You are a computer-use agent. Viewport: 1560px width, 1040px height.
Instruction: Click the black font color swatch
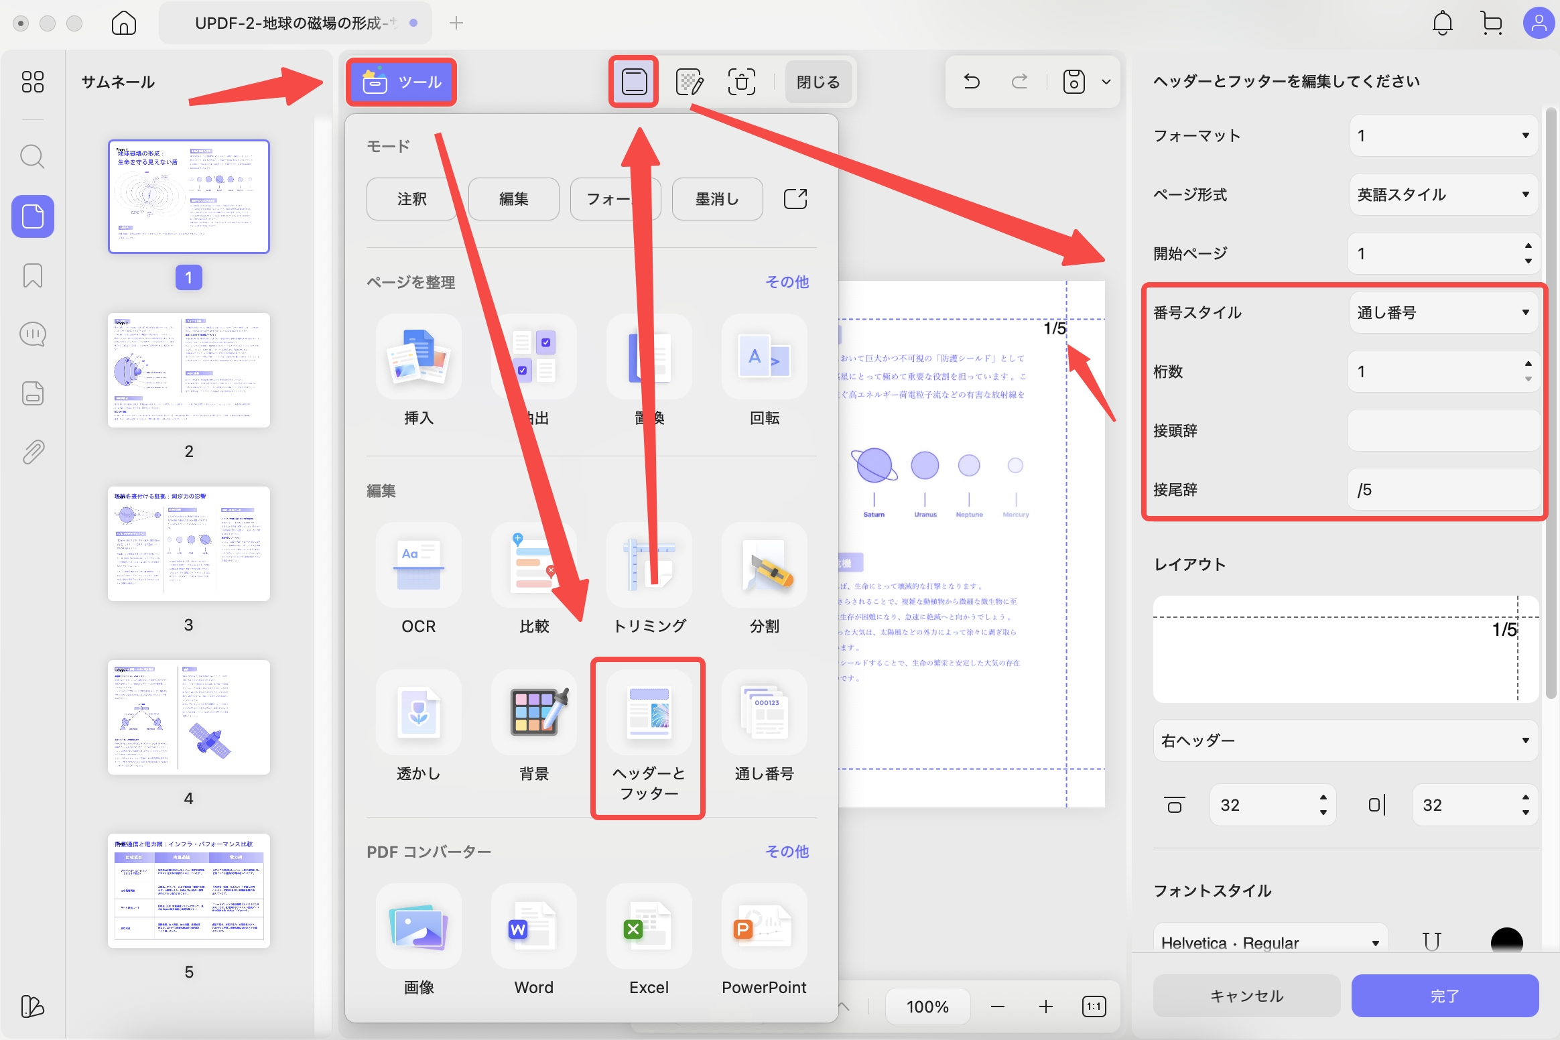1506,941
